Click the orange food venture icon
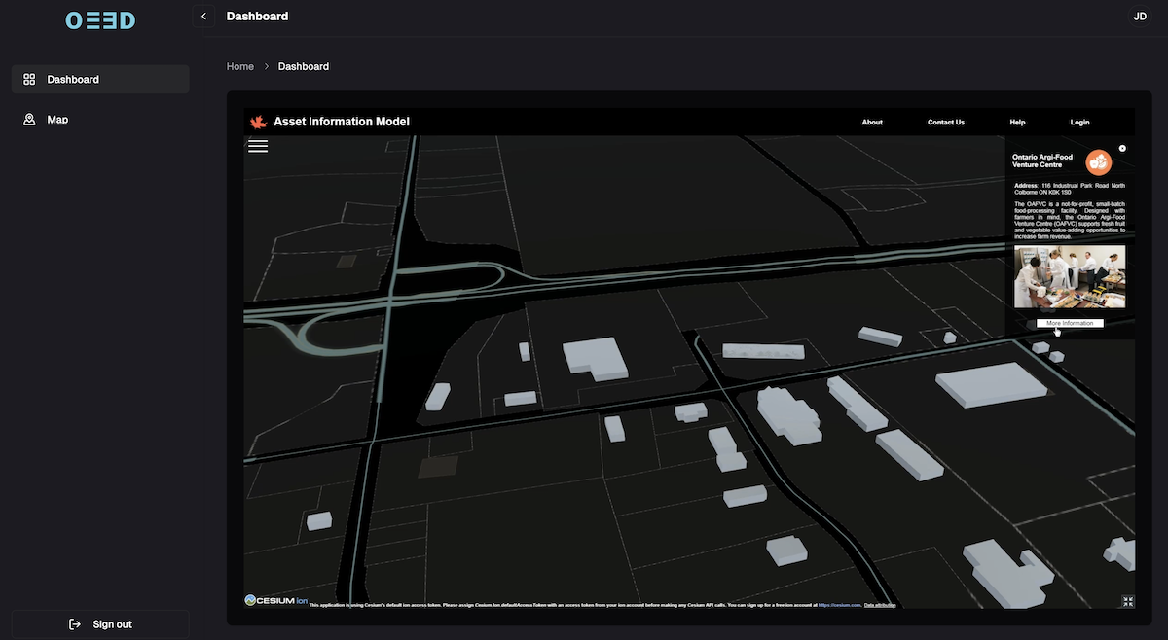Image resolution: width=1168 pixels, height=640 pixels. click(1099, 162)
